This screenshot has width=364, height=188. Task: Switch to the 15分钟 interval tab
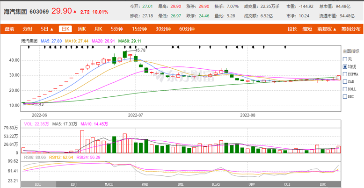click(139, 29)
